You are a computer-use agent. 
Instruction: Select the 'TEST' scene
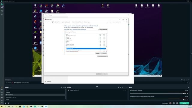35,100
